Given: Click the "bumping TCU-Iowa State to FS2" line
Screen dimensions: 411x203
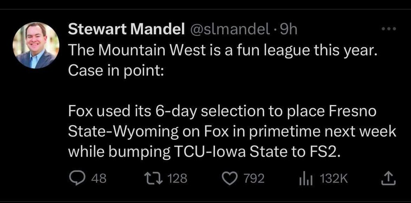Looking at the screenshot, I should [203, 151].
